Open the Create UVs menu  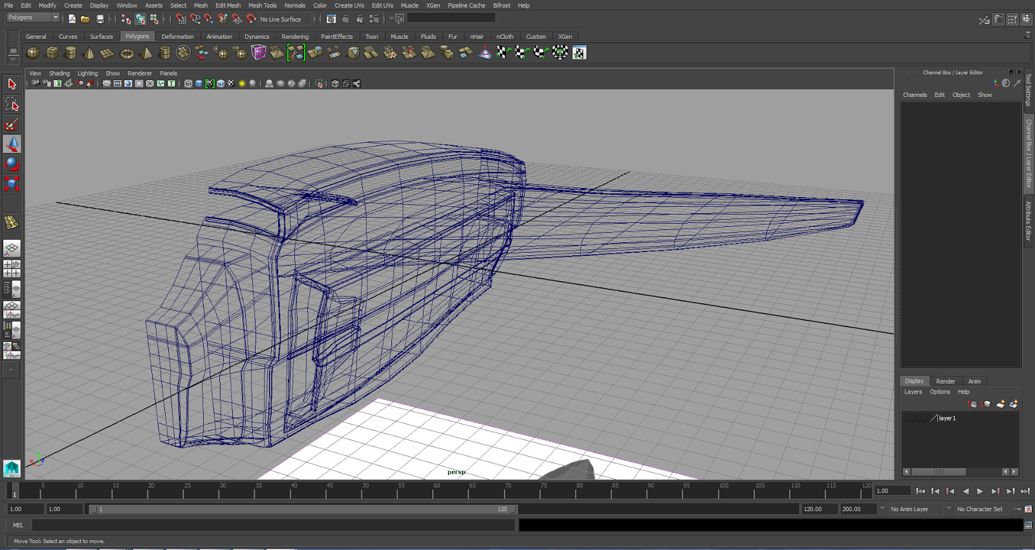click(x=349, y=5)
